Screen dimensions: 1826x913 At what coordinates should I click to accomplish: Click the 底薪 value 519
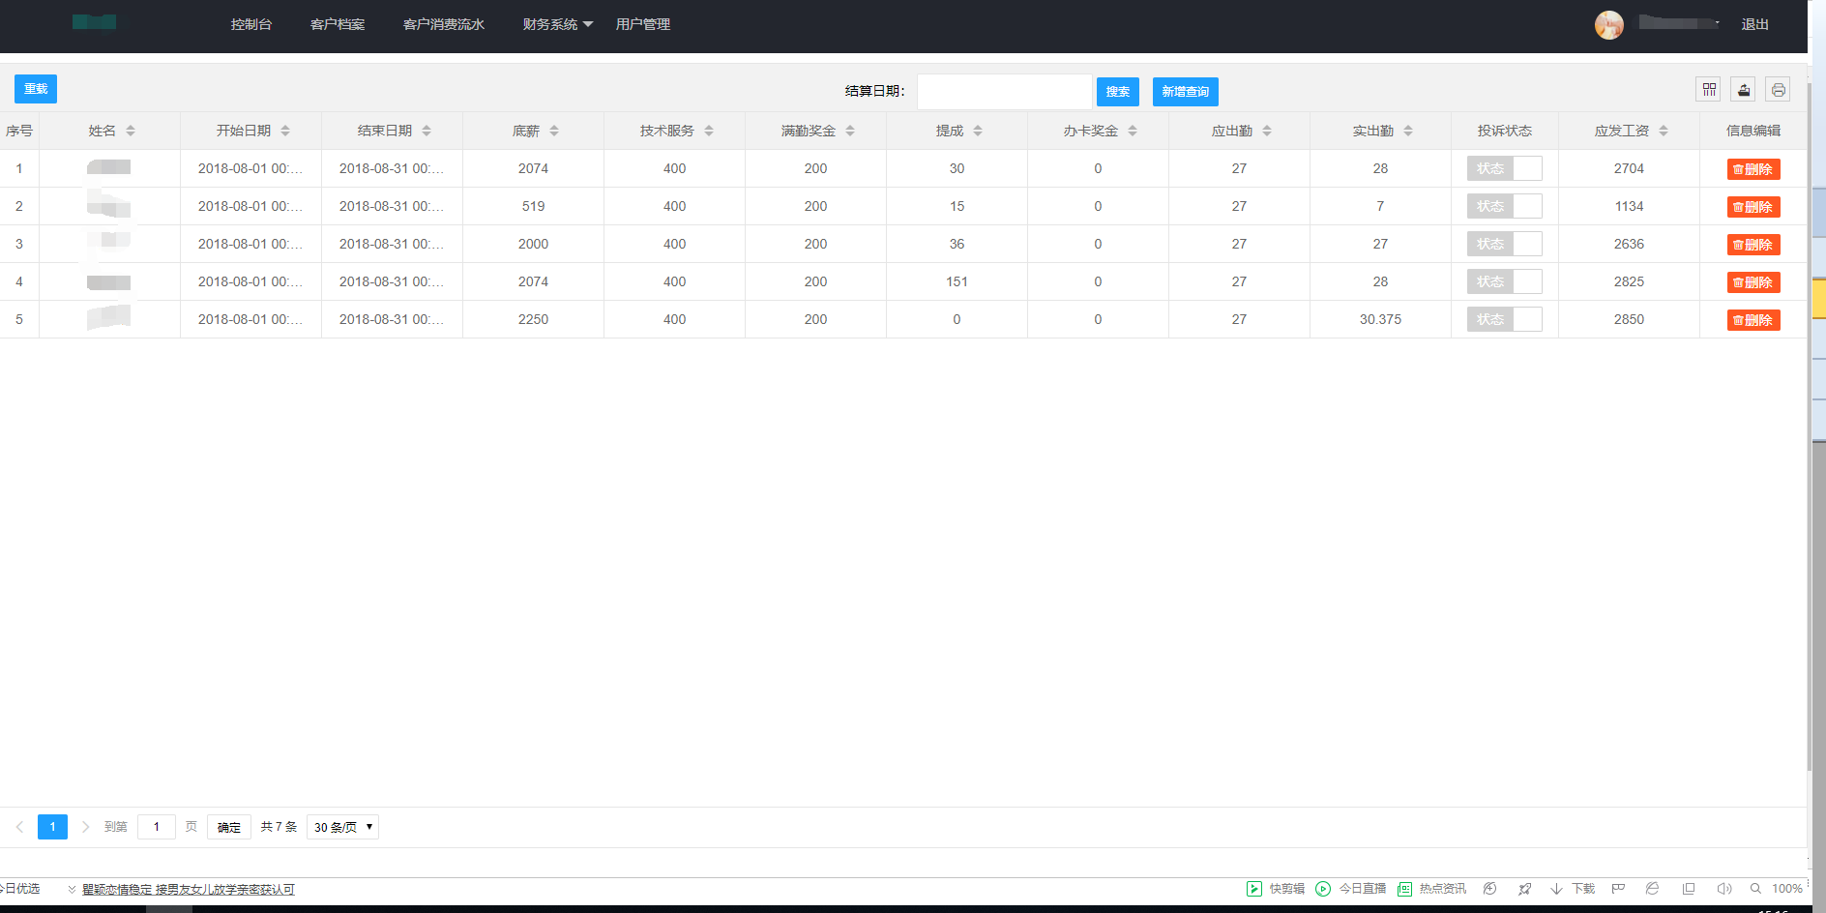pos(533,206)
